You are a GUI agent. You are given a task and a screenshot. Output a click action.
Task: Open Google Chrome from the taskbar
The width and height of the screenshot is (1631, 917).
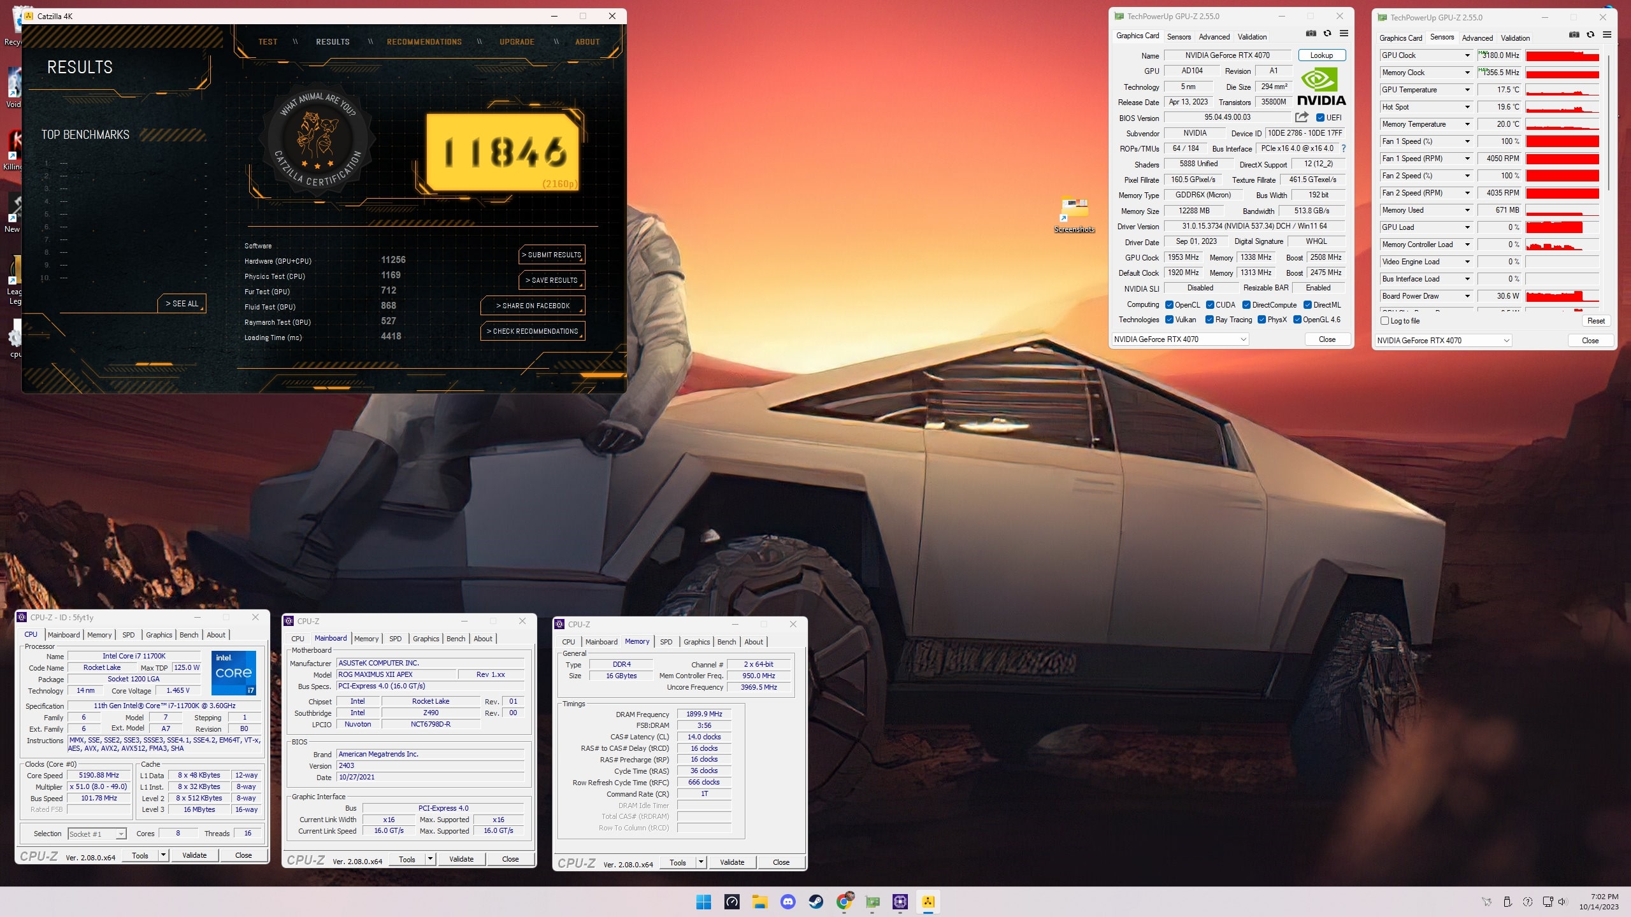(x=844, y=902)
